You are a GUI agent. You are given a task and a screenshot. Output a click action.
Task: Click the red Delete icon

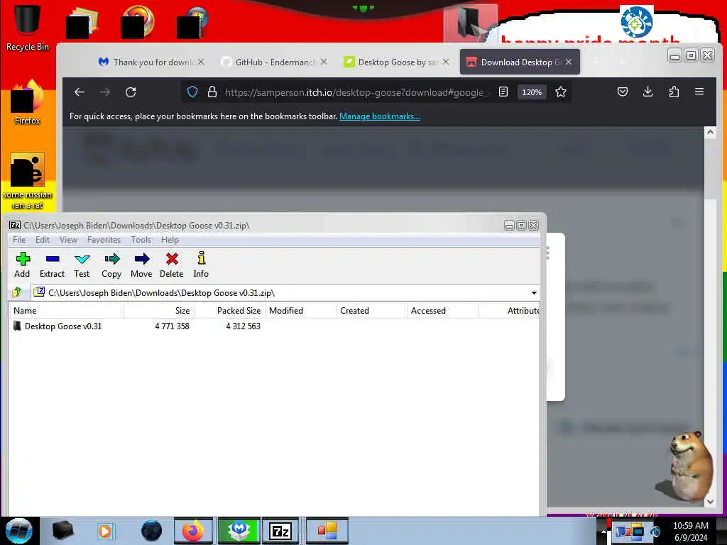point(172,265)
